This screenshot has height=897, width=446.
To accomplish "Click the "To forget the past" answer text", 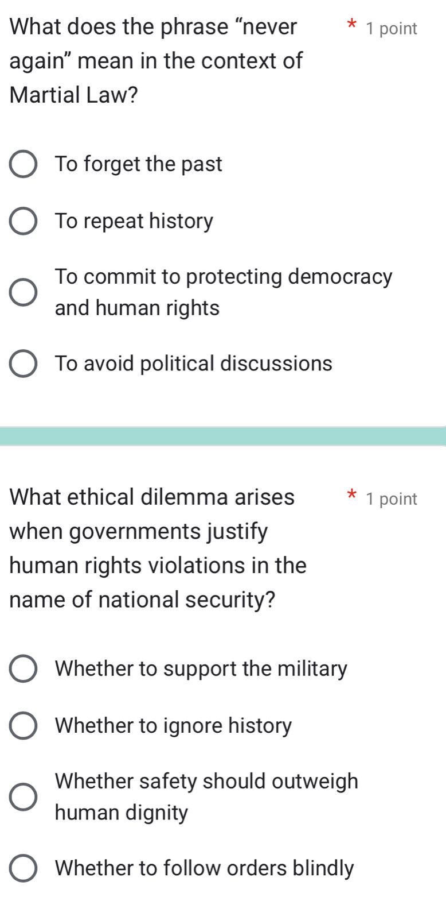I will tap(138, 165).
